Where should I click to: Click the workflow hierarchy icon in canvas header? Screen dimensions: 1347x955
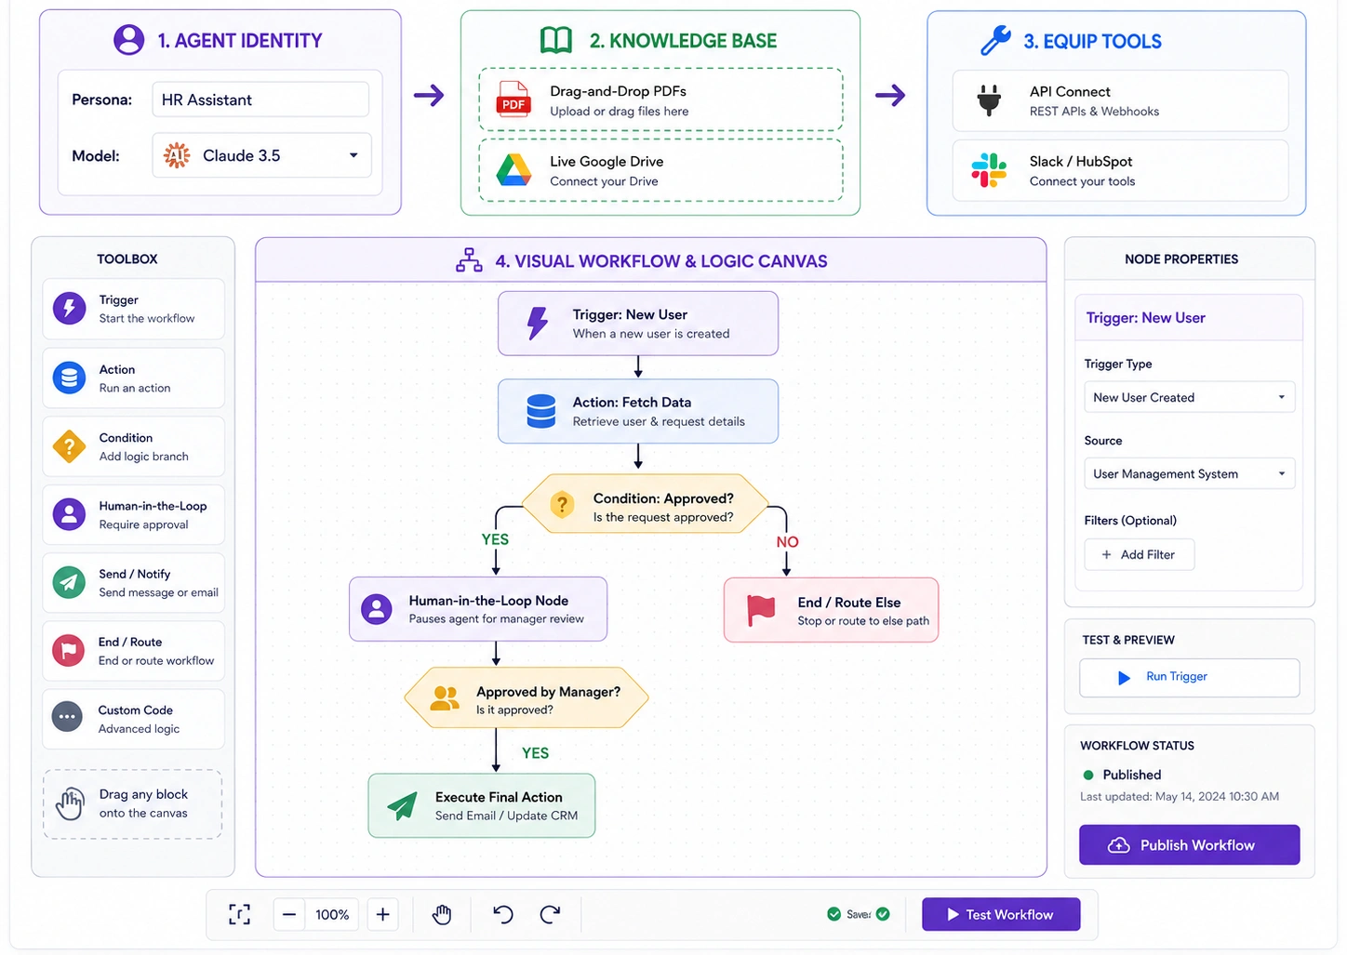pos(469,260)
